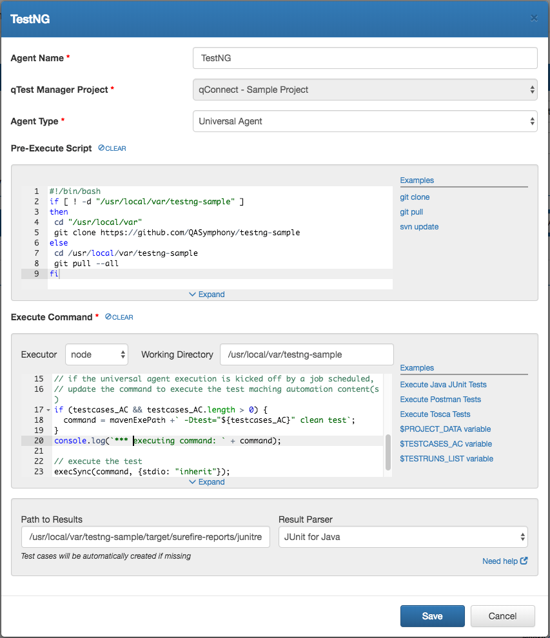Insert the svn update example

tap(419, 227)
